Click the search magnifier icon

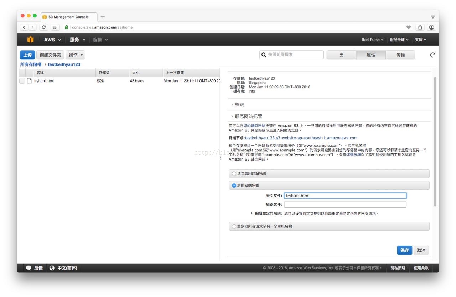[x=264, y=55]
